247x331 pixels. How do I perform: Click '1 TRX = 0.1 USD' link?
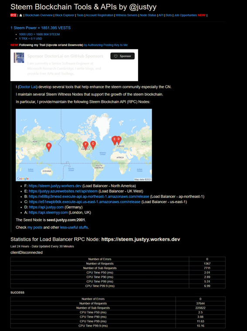click(x=30, y=39)
